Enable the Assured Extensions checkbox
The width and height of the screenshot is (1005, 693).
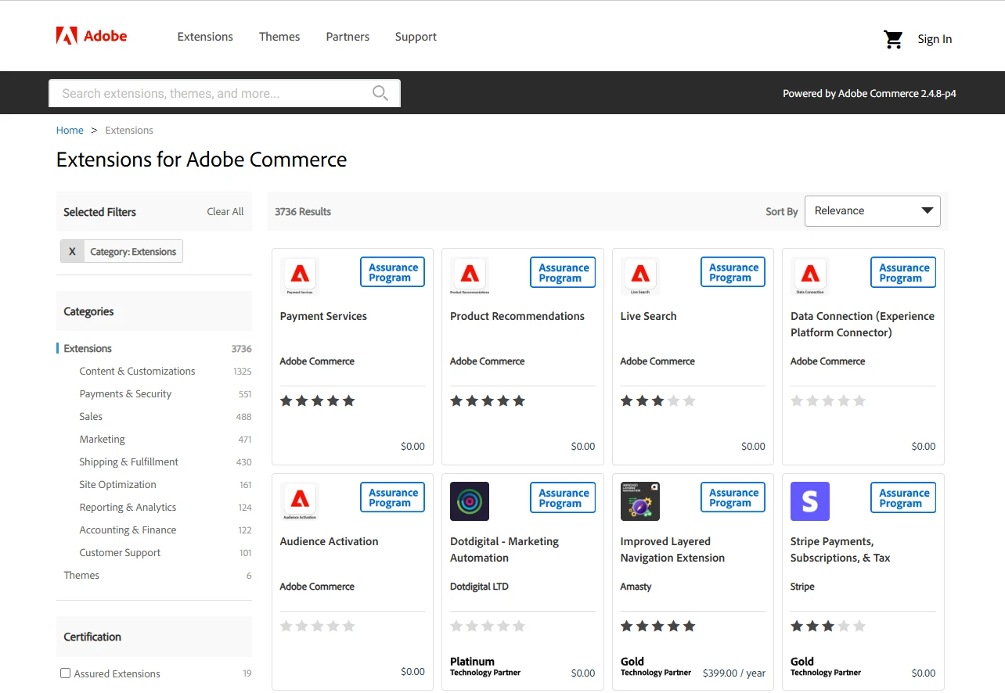pos(65,673)
